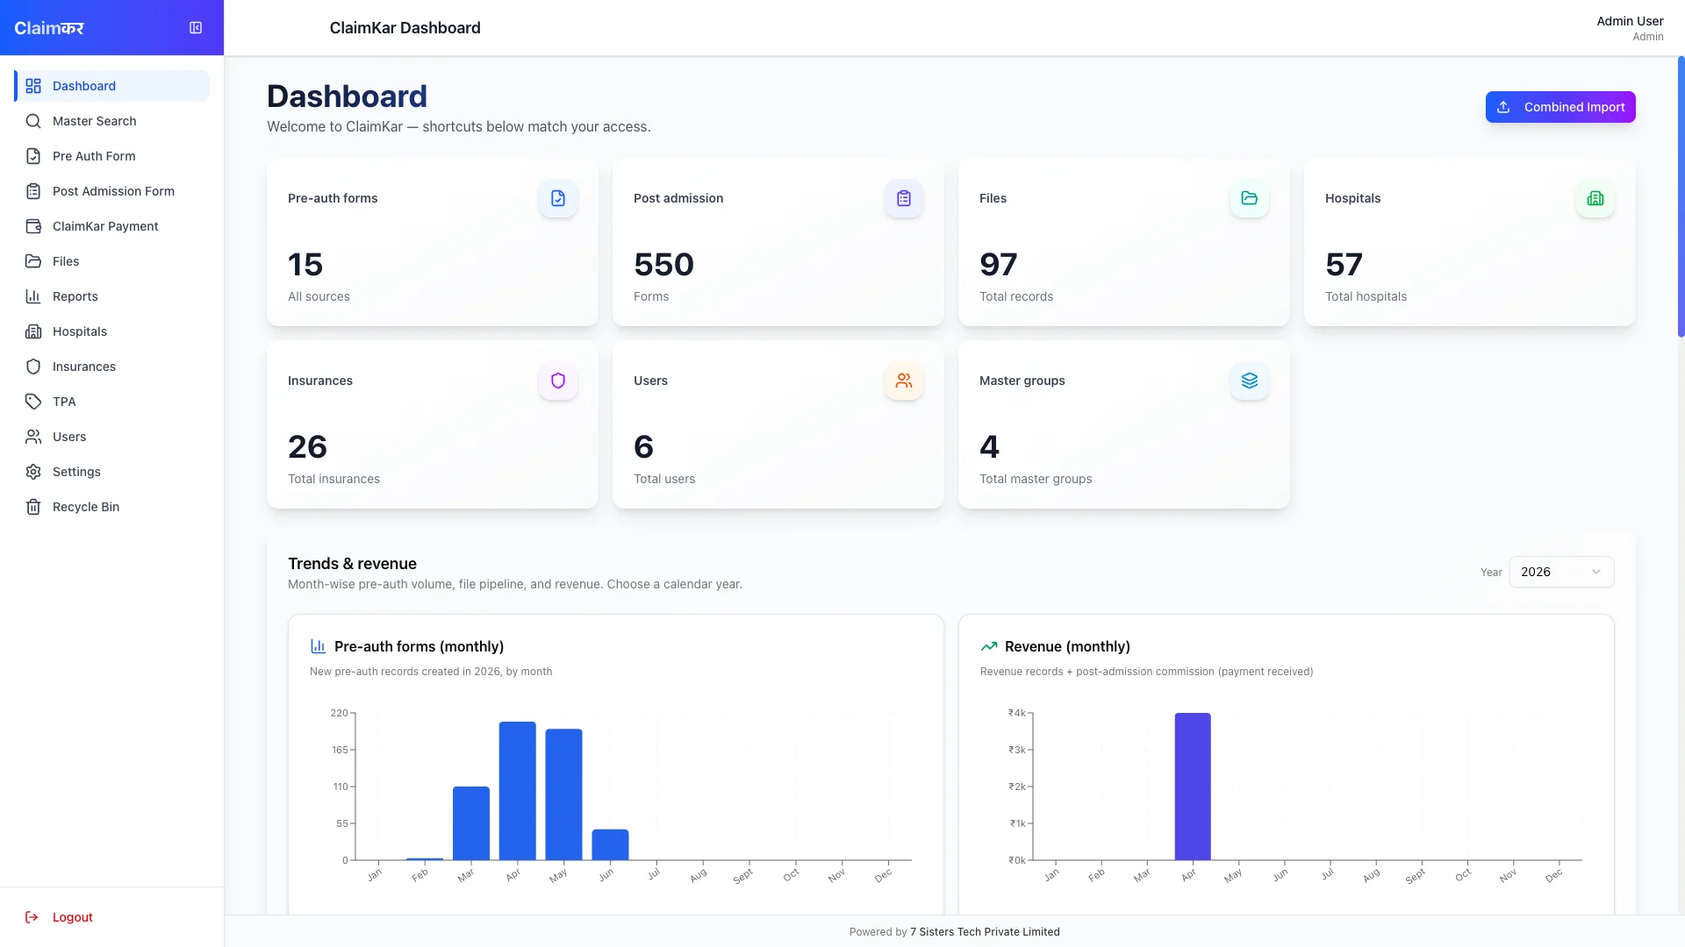Click the Trends & revenue heading
The width and height of the screenshot is (1685, 947).
point(352,564)
